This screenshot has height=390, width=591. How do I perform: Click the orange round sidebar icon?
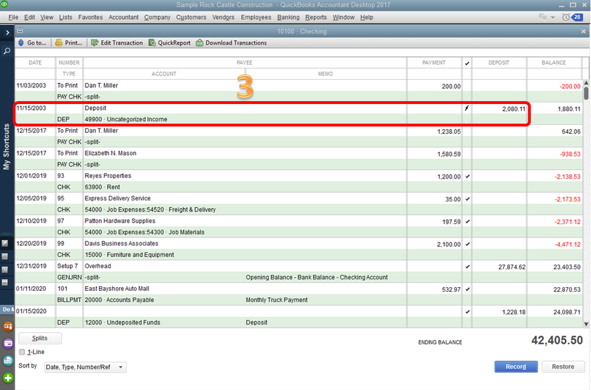coord(8,326)
